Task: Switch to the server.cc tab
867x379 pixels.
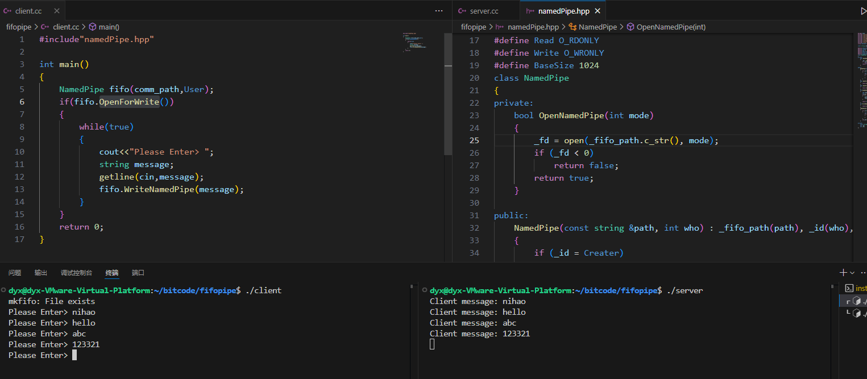Action: 484,11
